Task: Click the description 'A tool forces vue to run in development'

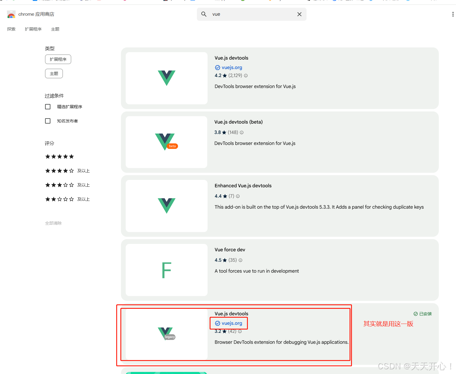Action: (257, 271)
